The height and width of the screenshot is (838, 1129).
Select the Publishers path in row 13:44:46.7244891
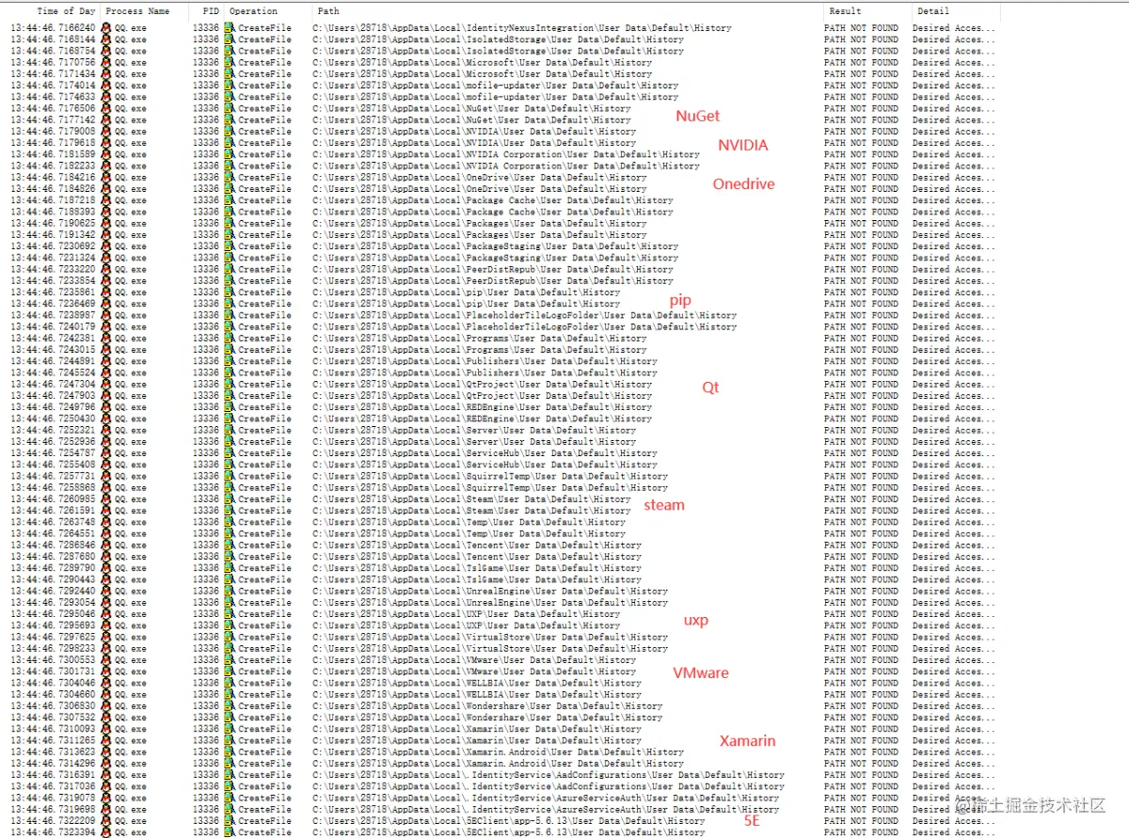(485, 361)
